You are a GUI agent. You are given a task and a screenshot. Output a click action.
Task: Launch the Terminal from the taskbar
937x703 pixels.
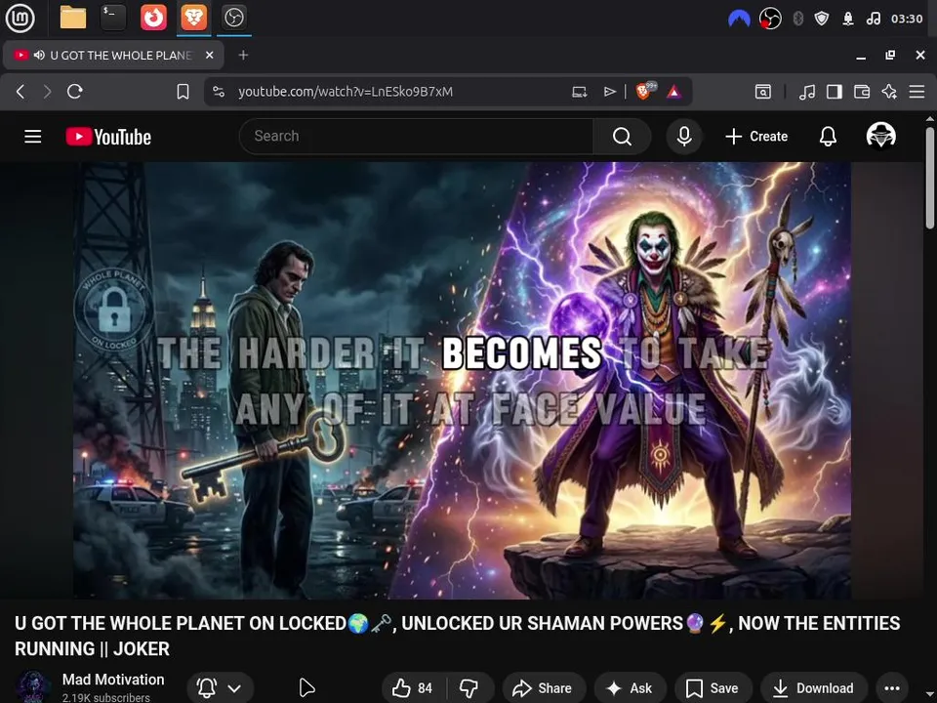[x=113, y=18]
